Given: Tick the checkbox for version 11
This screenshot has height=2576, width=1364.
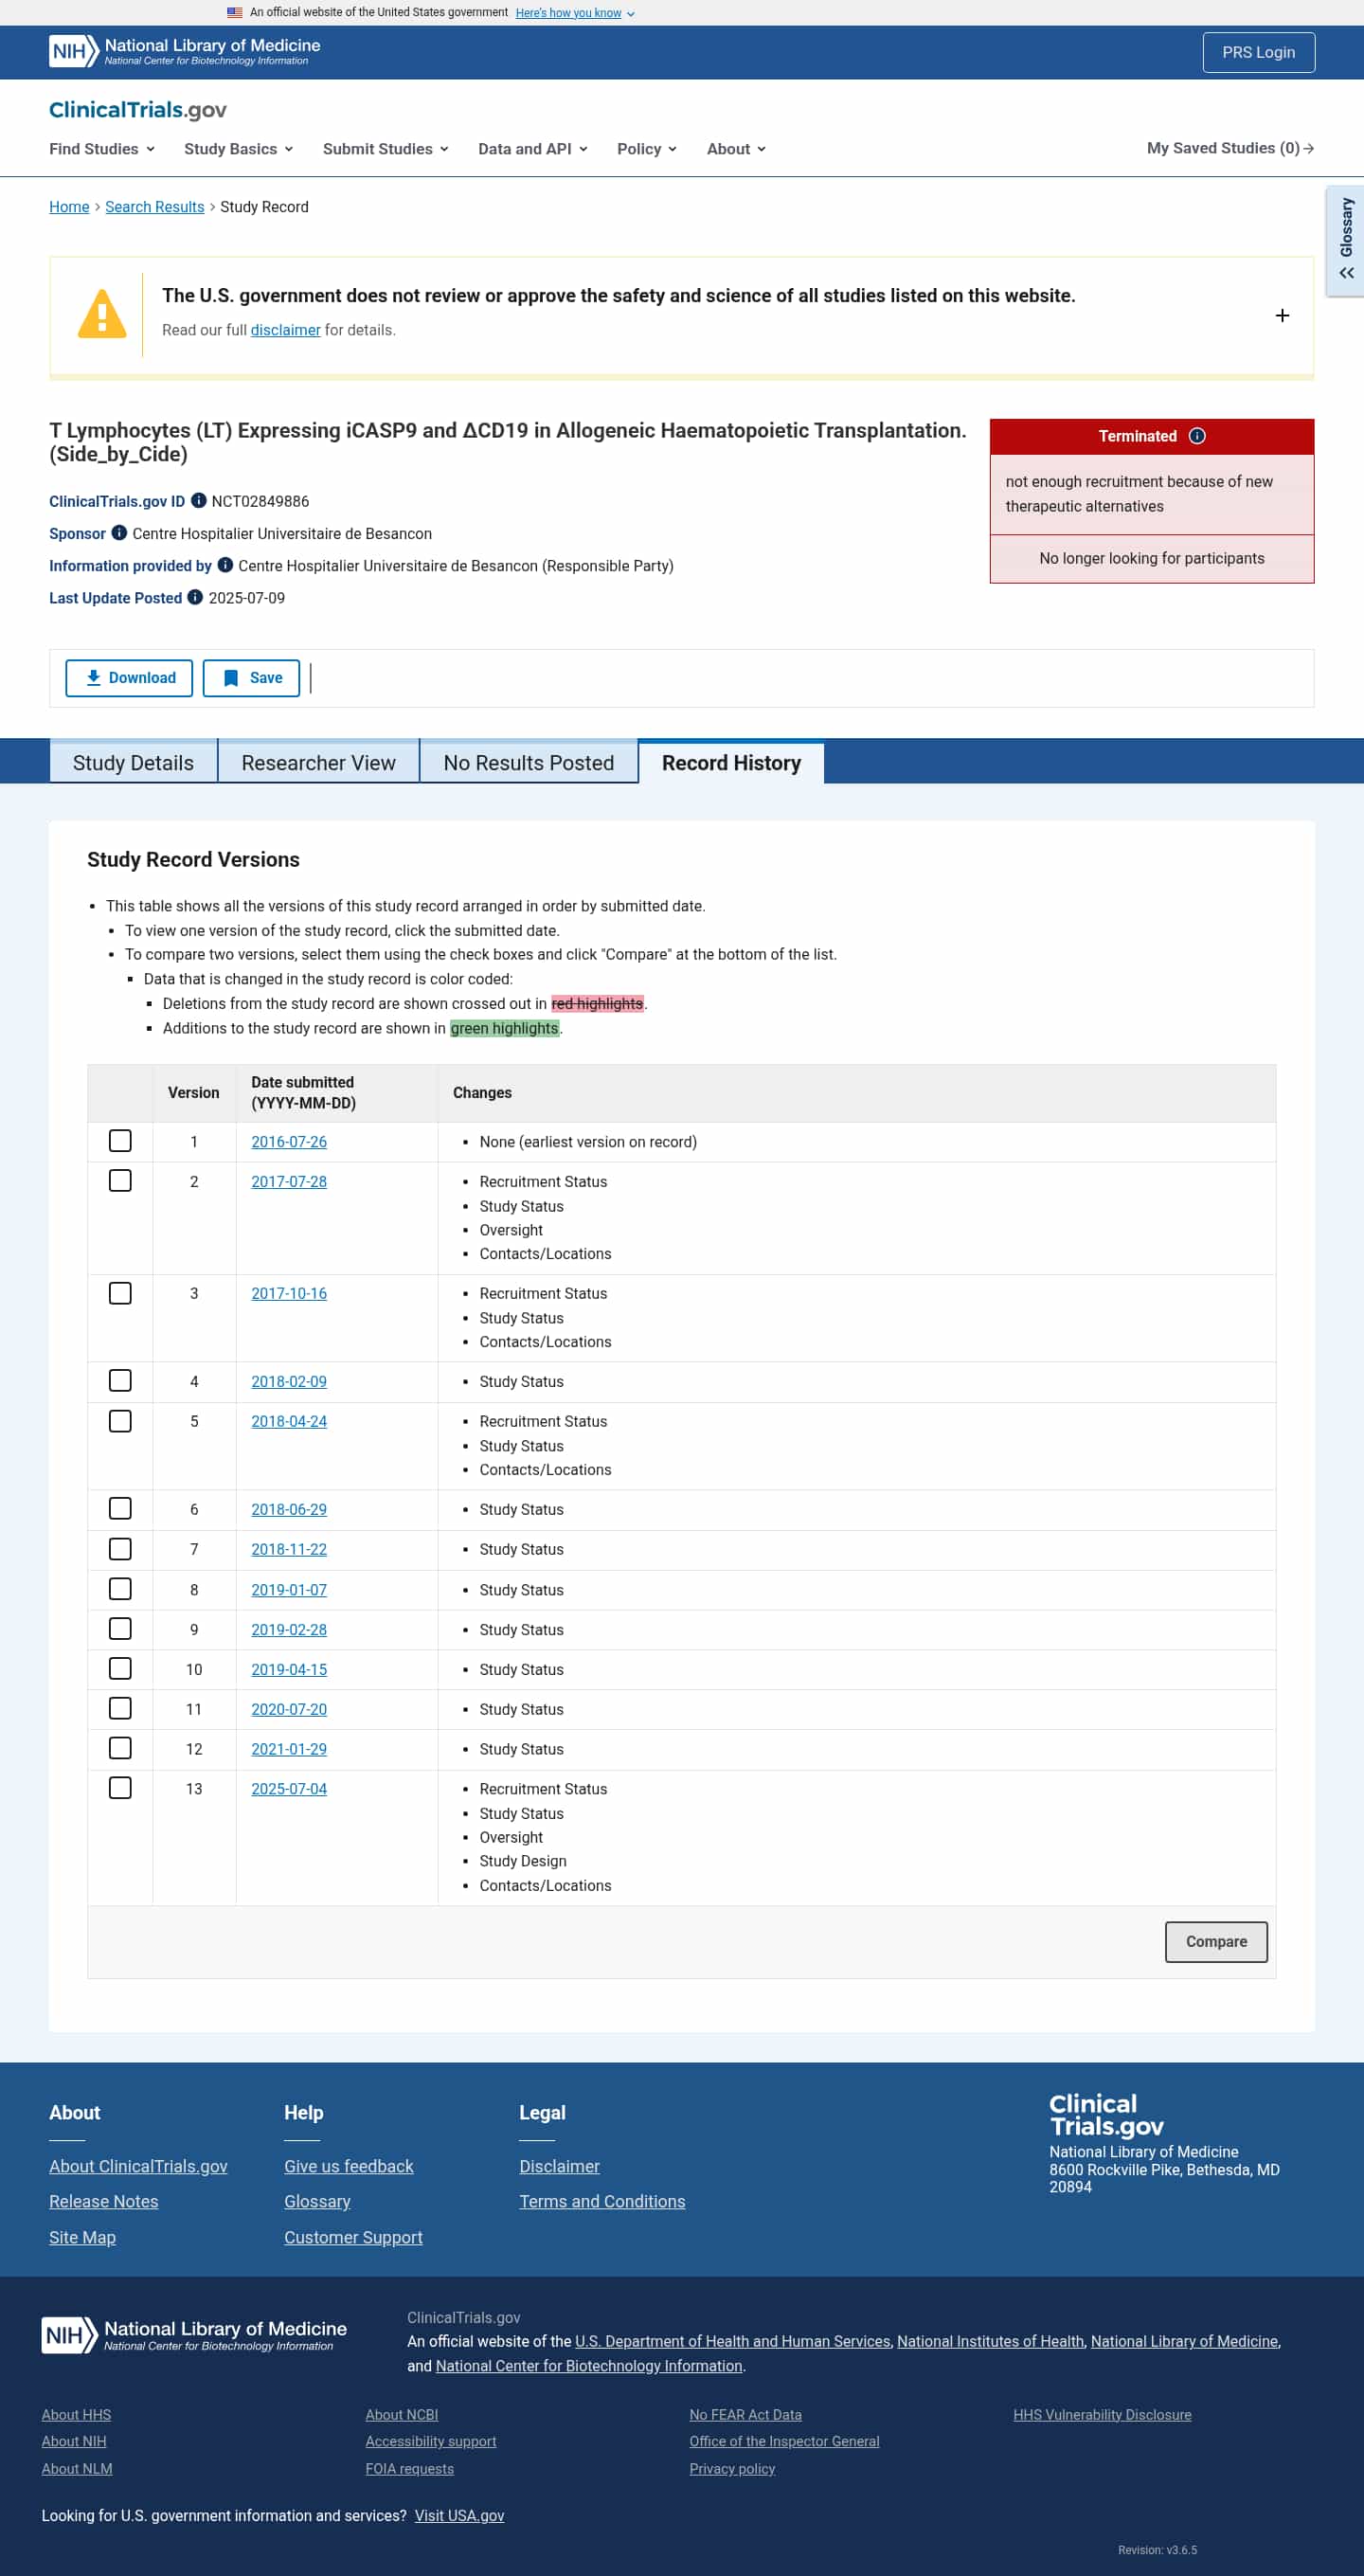Looking at the screenshot, I should pyautogui.click(x=120, y=1709).
